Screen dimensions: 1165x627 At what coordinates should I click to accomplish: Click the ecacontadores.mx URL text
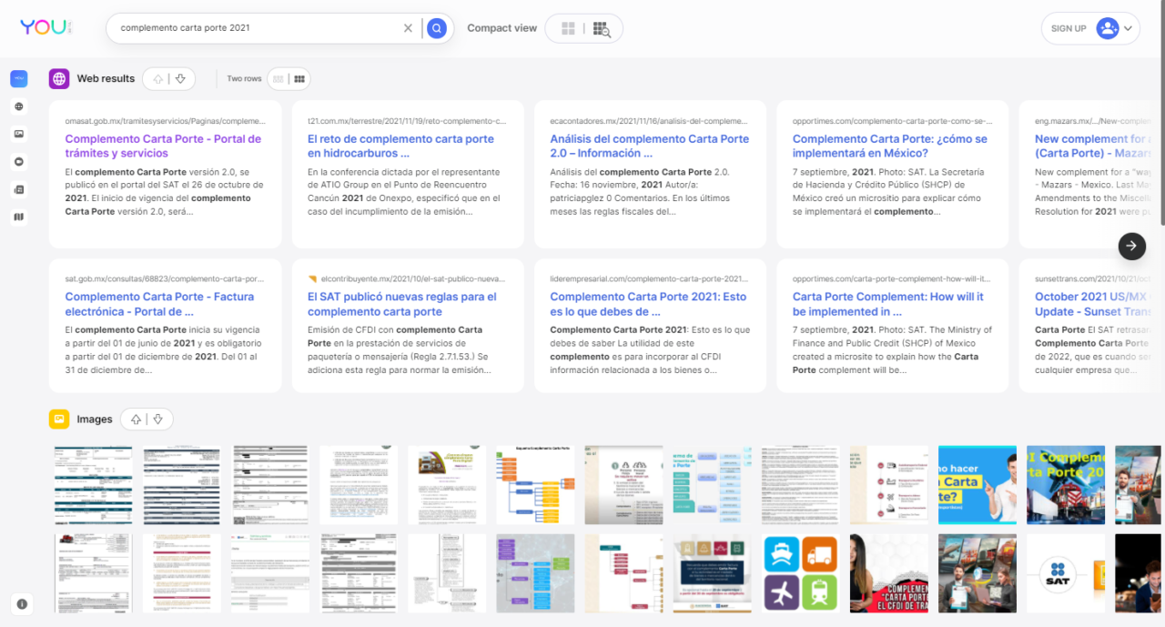pyautogui.click(x=648, y=120)
